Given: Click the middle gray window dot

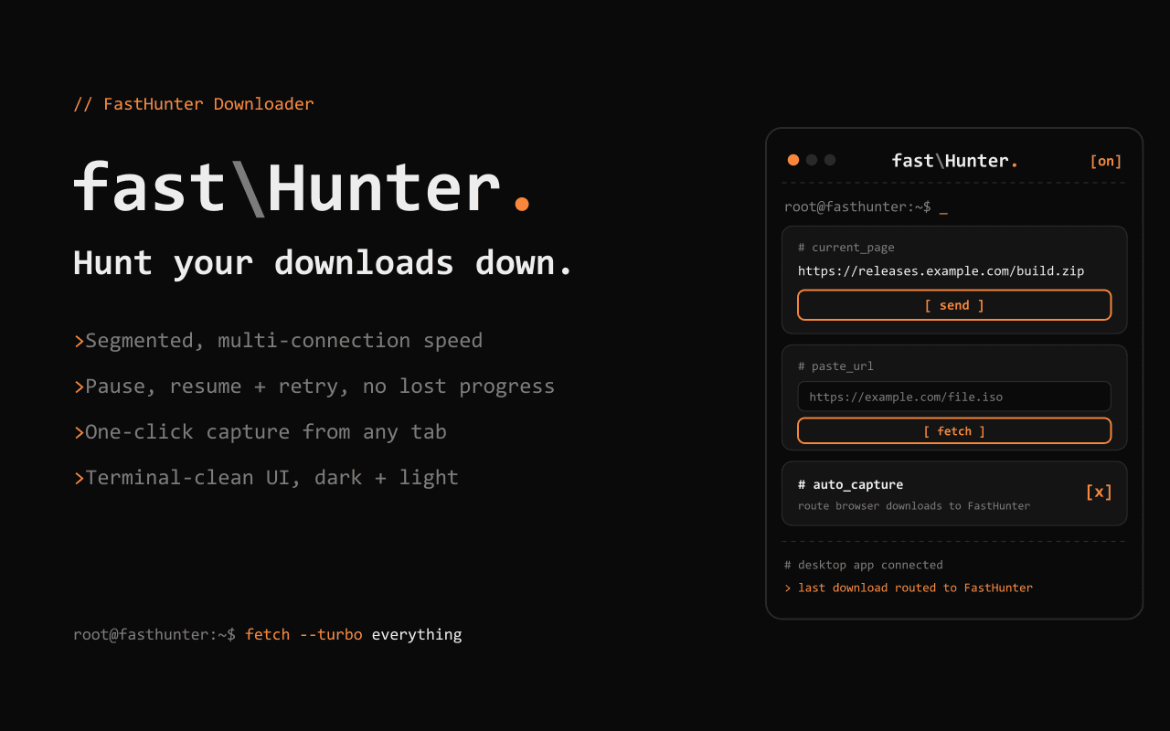Looking at the screenshot, I should click(x=812, y=160).
